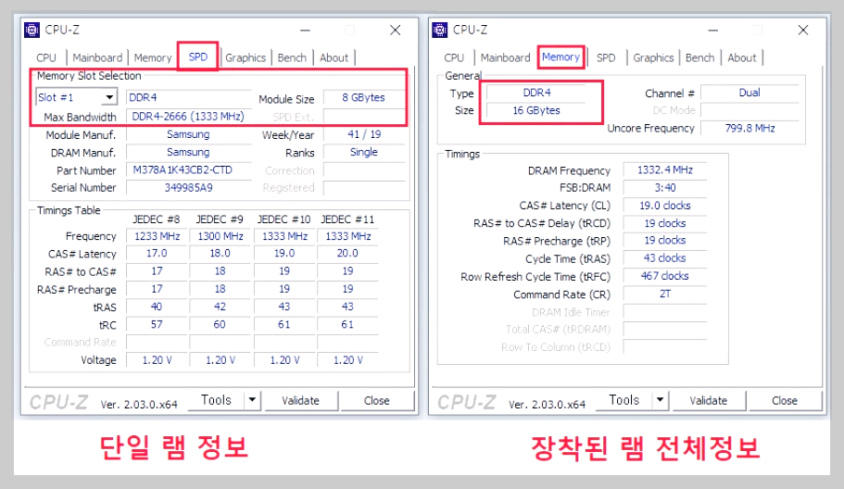Click Cycle Time (tRAS) value 43 clocks

(x=665, y=258)
